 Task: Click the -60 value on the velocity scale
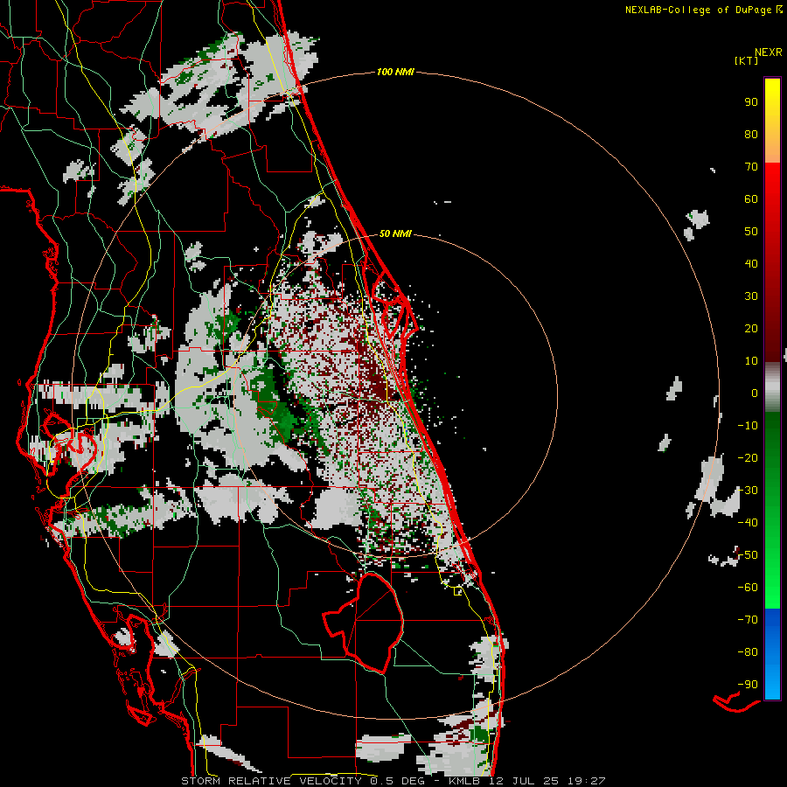coord(748,588)
